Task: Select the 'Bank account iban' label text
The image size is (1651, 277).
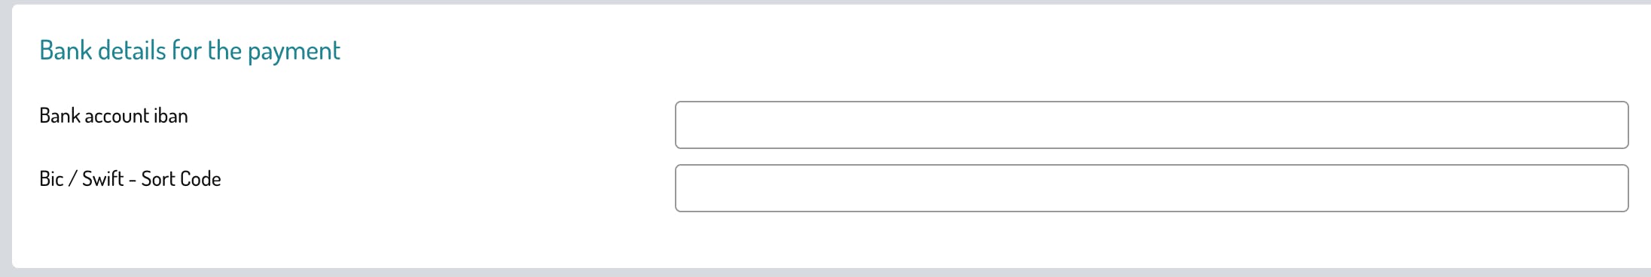Action: [x=114, y=116]
